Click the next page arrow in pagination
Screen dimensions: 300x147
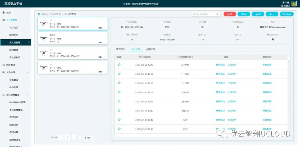pos(74,137)
